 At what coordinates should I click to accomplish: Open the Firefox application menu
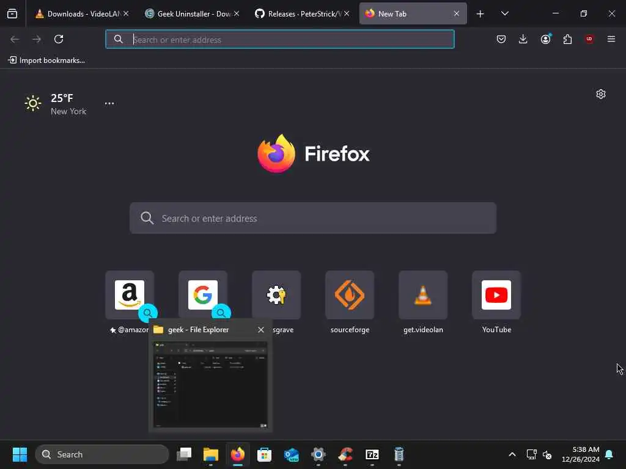611,39
